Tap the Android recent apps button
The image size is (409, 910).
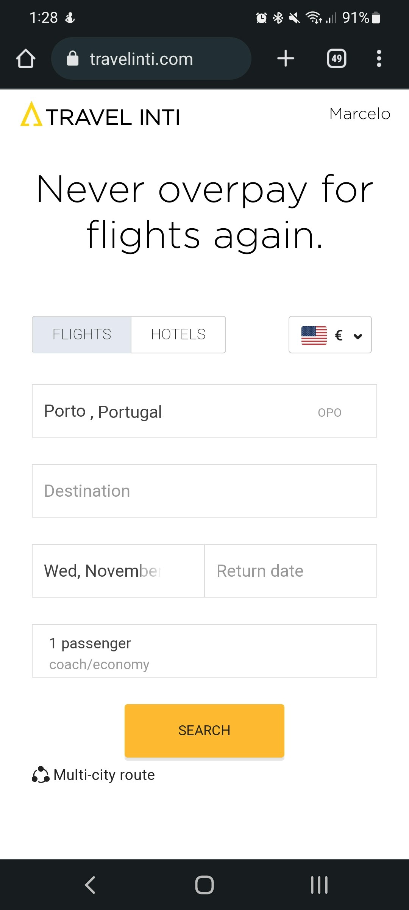319,885
